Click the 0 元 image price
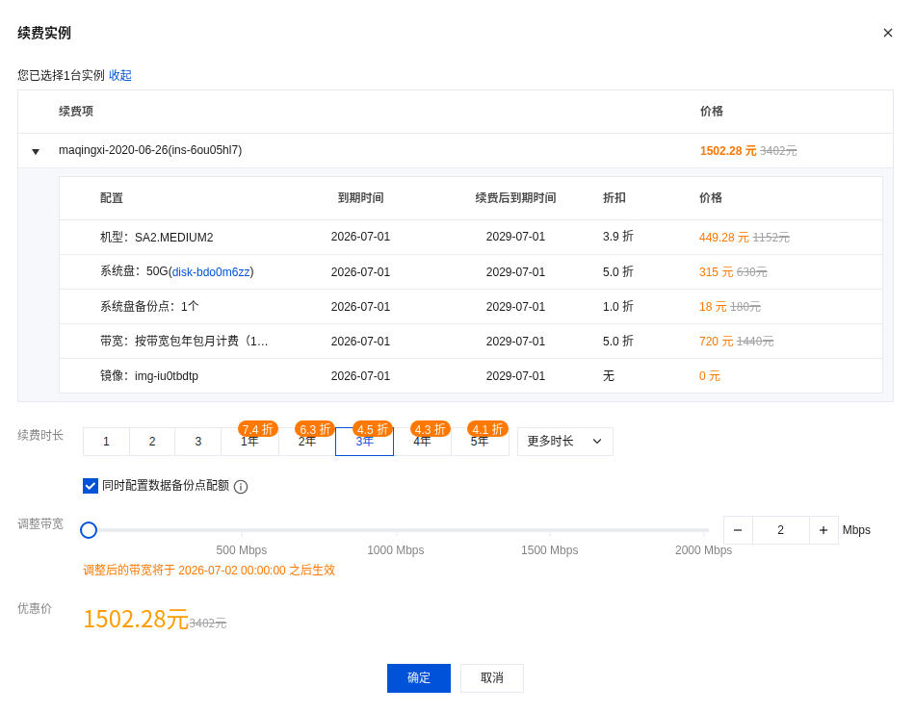 point(710,376)
